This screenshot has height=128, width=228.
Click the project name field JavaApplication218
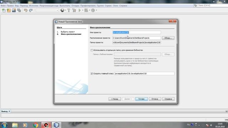click(136, 32)
